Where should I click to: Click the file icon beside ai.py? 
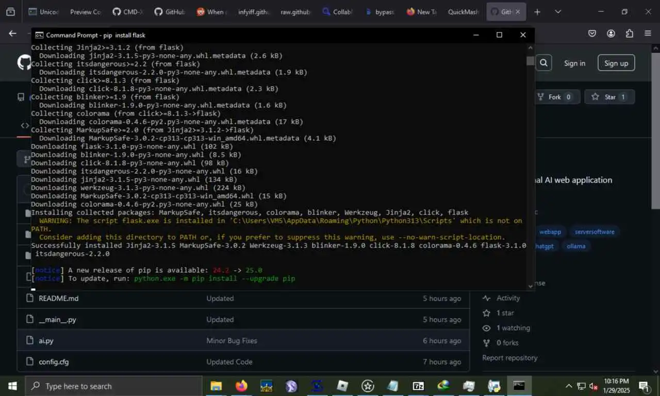click(29, 341)
